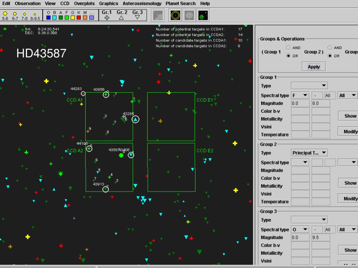358x268 pixels.
Task: Click the Gr.2 triangle symbol icon
Action: (121, 17)
